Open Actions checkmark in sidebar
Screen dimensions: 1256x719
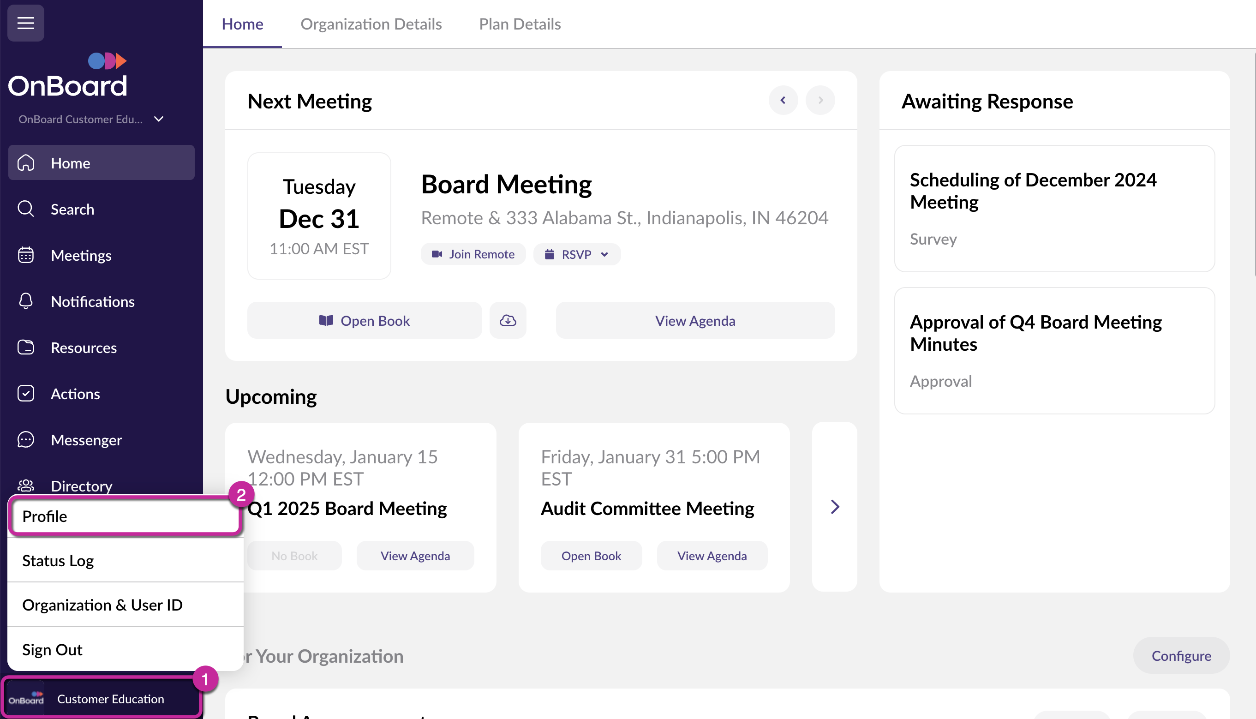click(x=75, y=394)
